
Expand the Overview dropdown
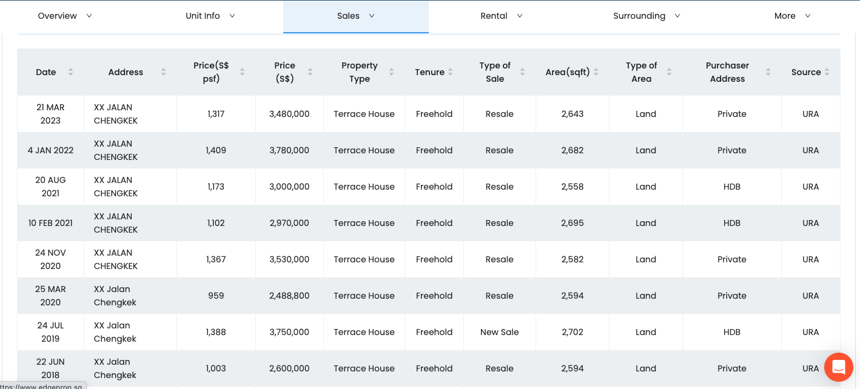pos(65,16)
